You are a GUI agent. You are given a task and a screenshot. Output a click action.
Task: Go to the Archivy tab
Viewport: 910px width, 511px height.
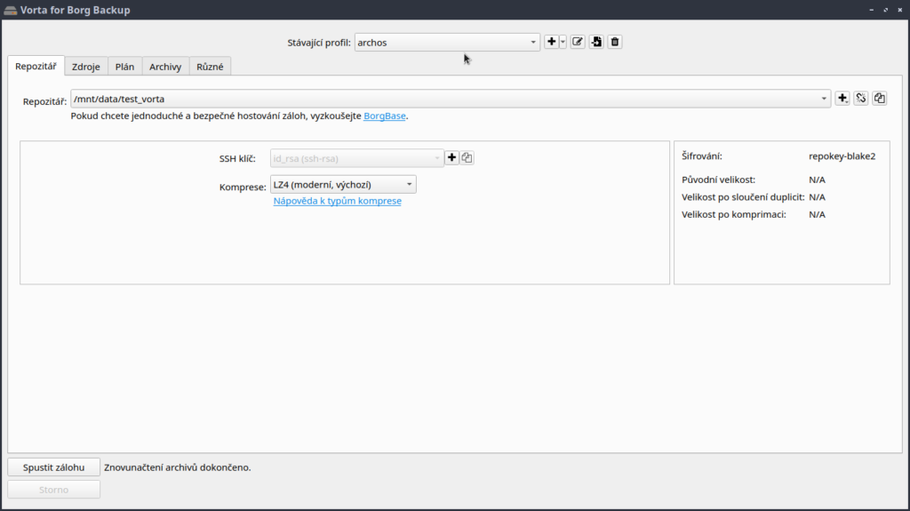click(165, 67)
